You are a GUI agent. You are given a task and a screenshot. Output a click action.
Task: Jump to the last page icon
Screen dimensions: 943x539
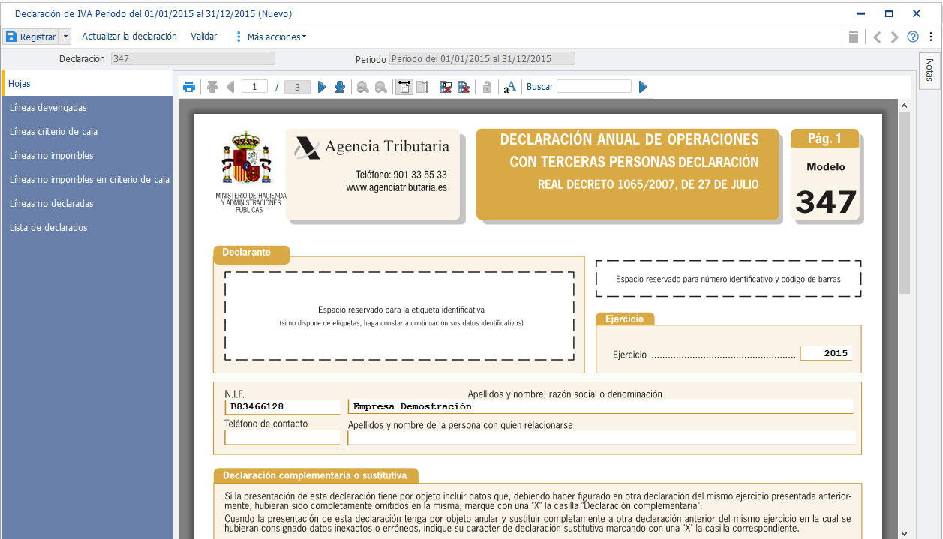(x=340, y=87)
